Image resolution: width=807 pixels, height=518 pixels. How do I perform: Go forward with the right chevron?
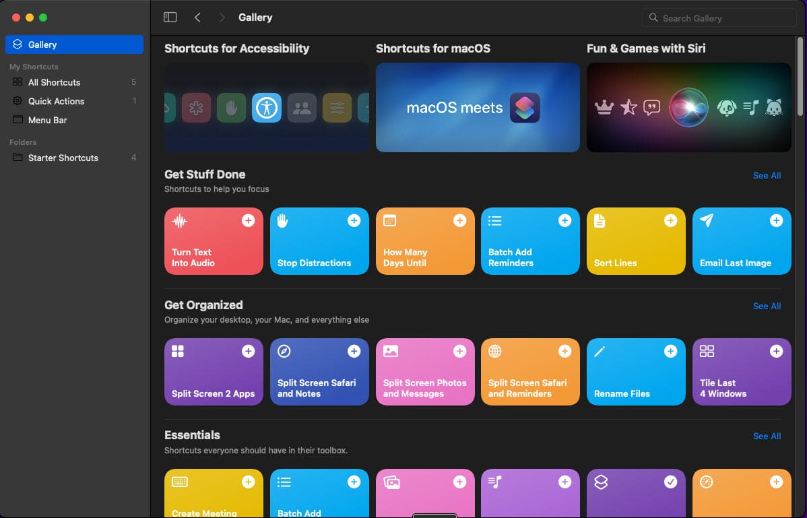coord(222,18)
